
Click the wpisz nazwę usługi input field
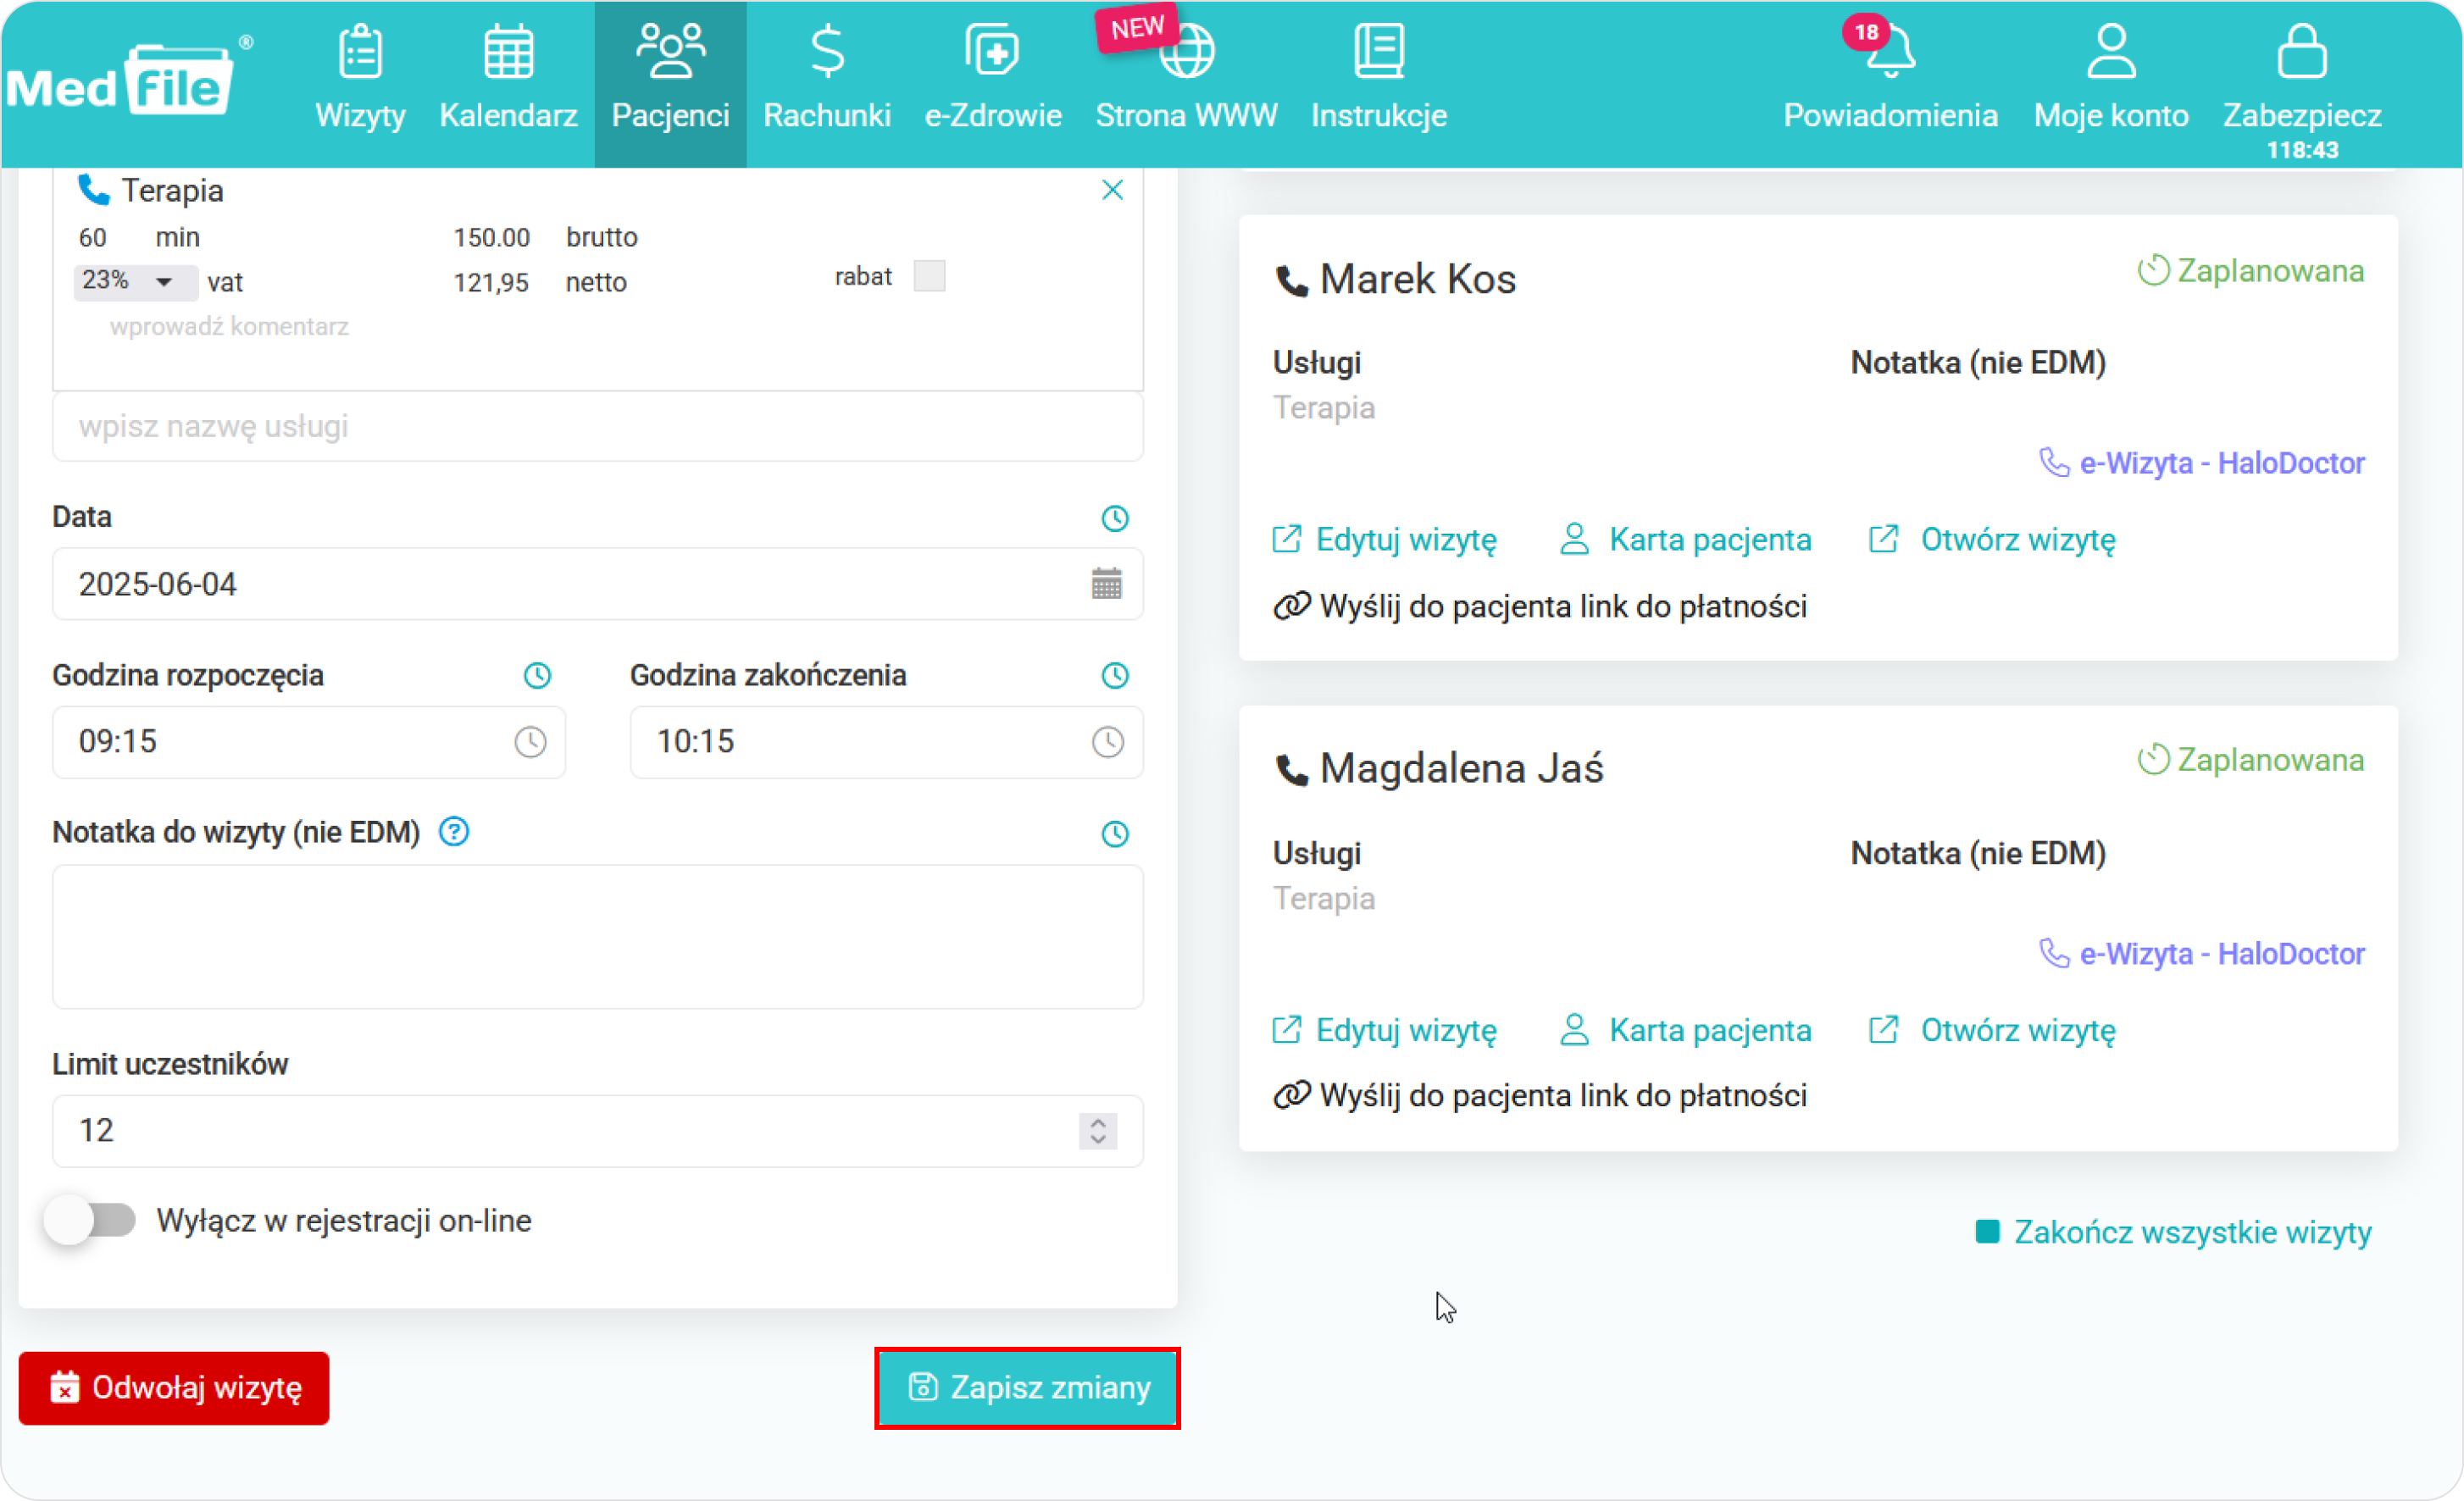pos(597,427)
